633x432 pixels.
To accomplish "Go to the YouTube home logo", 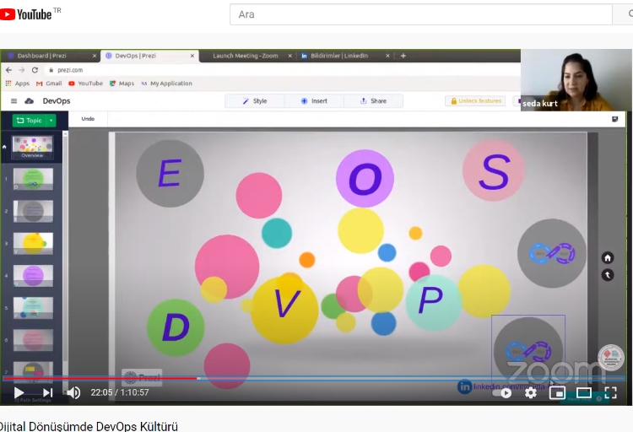I will pyautogui.click(x=28, y=14).
